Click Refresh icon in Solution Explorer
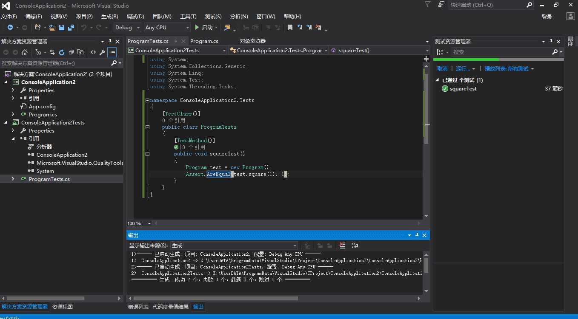This screenshot has height=319, width=578. pyautogui.click(x=62, y=52)
